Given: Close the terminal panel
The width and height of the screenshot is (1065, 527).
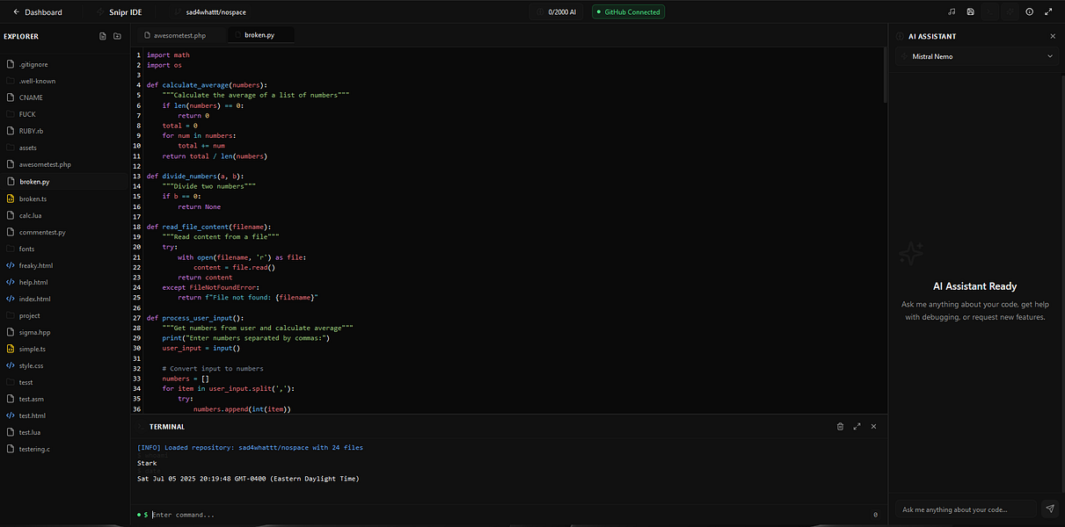Looking at the screenshot, I should pyautogui.click(x=873, y=426).
